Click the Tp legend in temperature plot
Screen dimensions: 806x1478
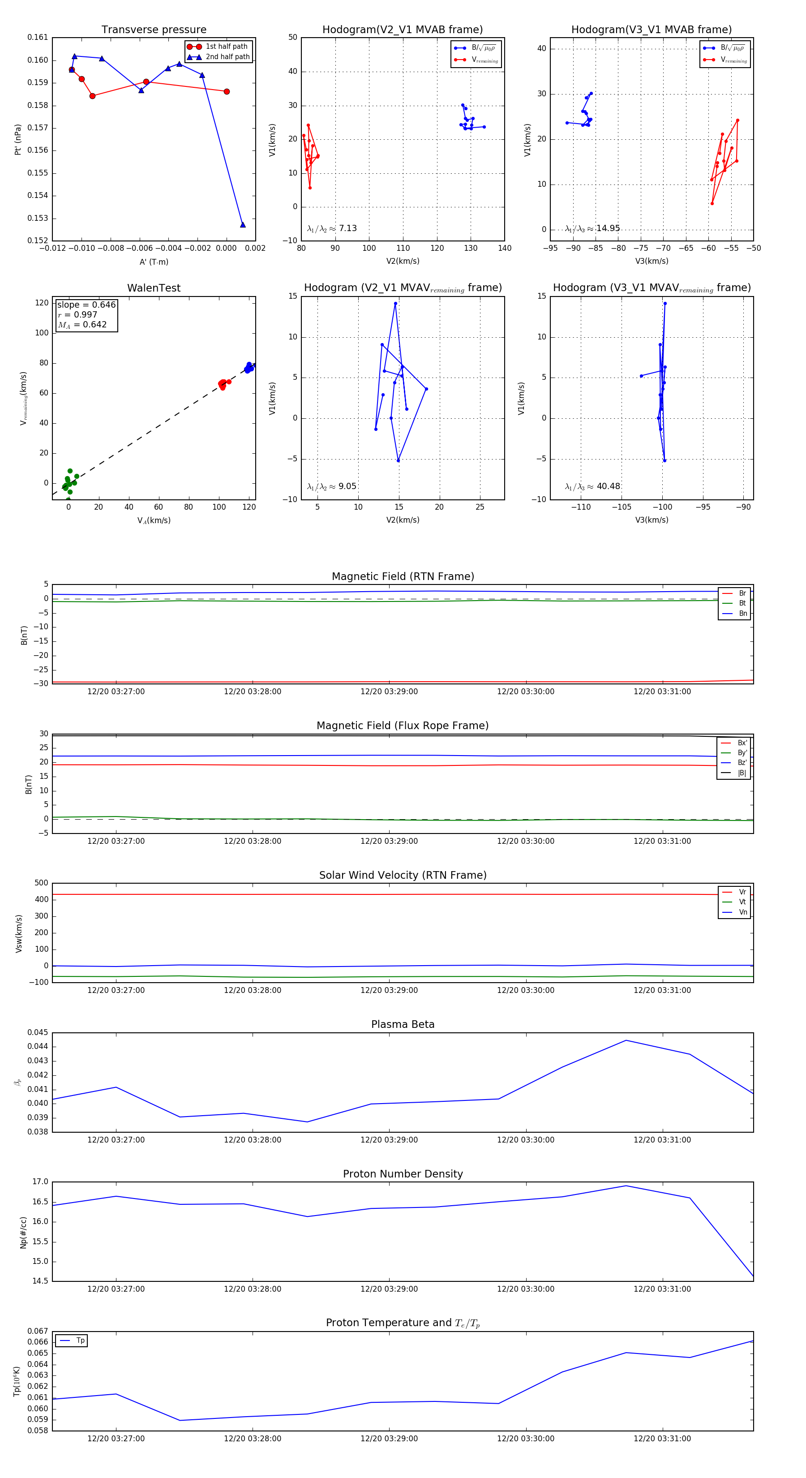pos(72,1341)
